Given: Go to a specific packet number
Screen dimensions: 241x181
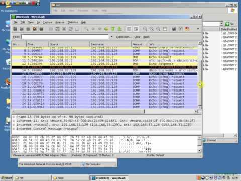Looking at the screenshot, I should (106, 29).
